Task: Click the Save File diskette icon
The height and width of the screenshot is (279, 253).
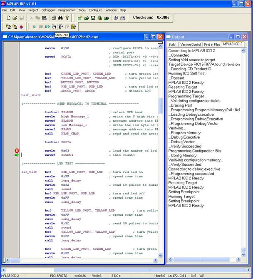Action: coord(22,17)
